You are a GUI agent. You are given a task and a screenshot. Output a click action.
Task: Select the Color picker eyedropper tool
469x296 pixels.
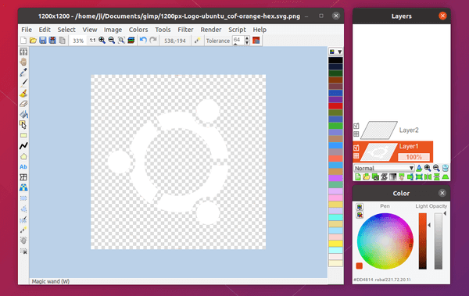point(23,72)
